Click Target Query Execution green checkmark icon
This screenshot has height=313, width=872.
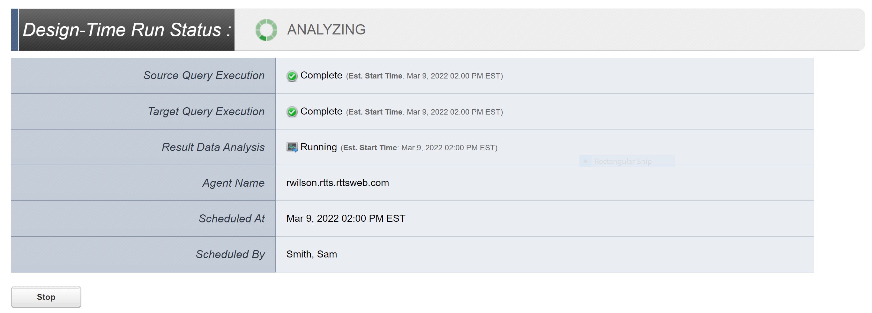tap(292, 112)
